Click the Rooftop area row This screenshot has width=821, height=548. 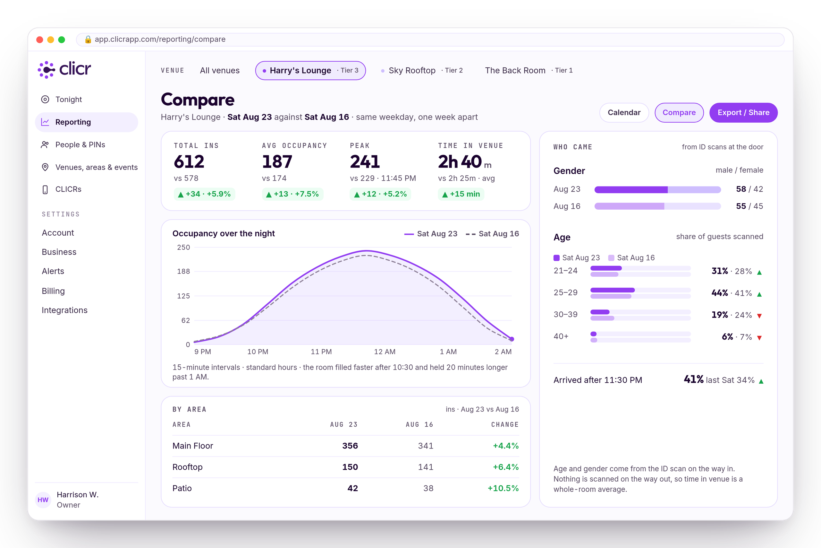tap(346, 467)
